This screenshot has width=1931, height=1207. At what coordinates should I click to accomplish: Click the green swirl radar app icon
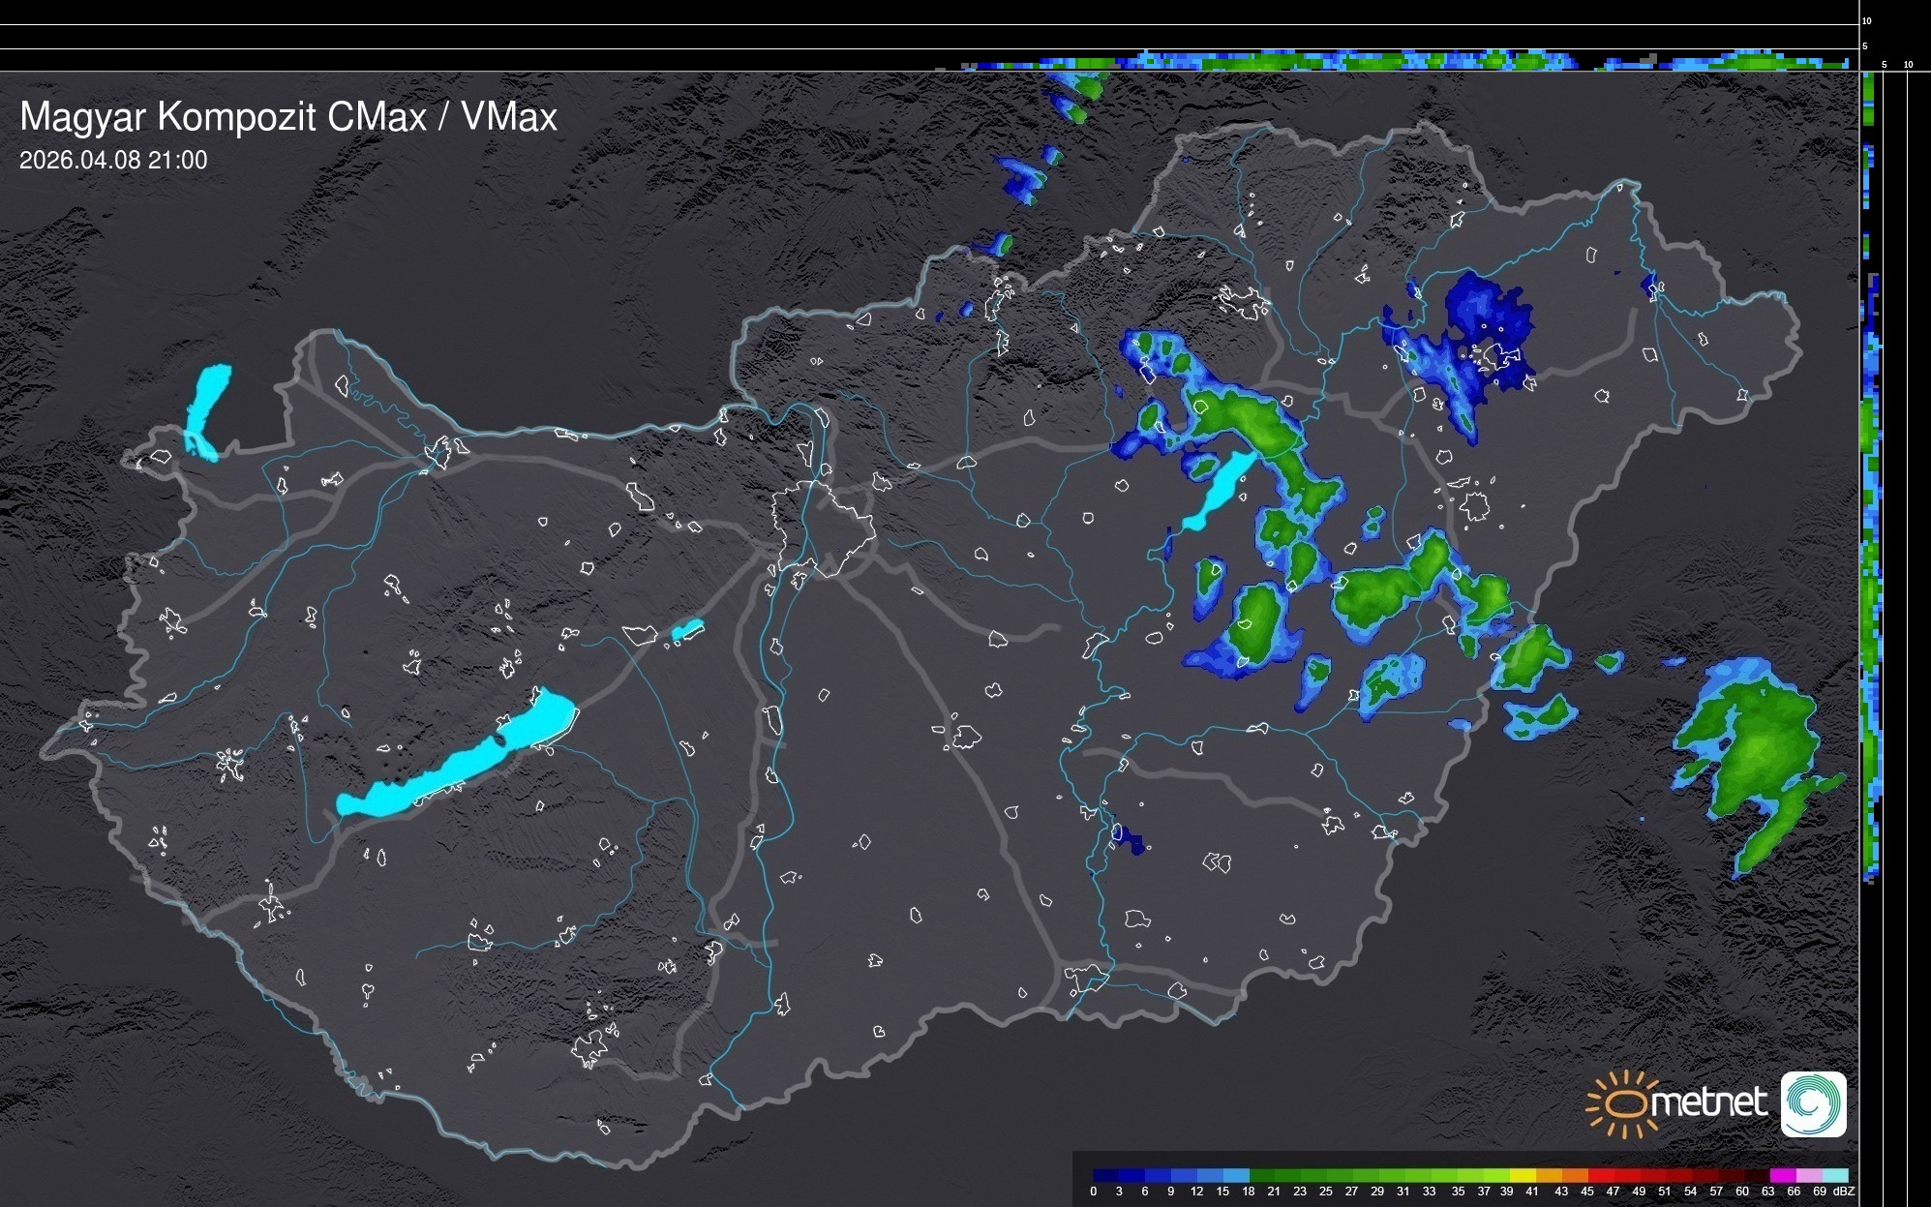coord(1813,1103)
